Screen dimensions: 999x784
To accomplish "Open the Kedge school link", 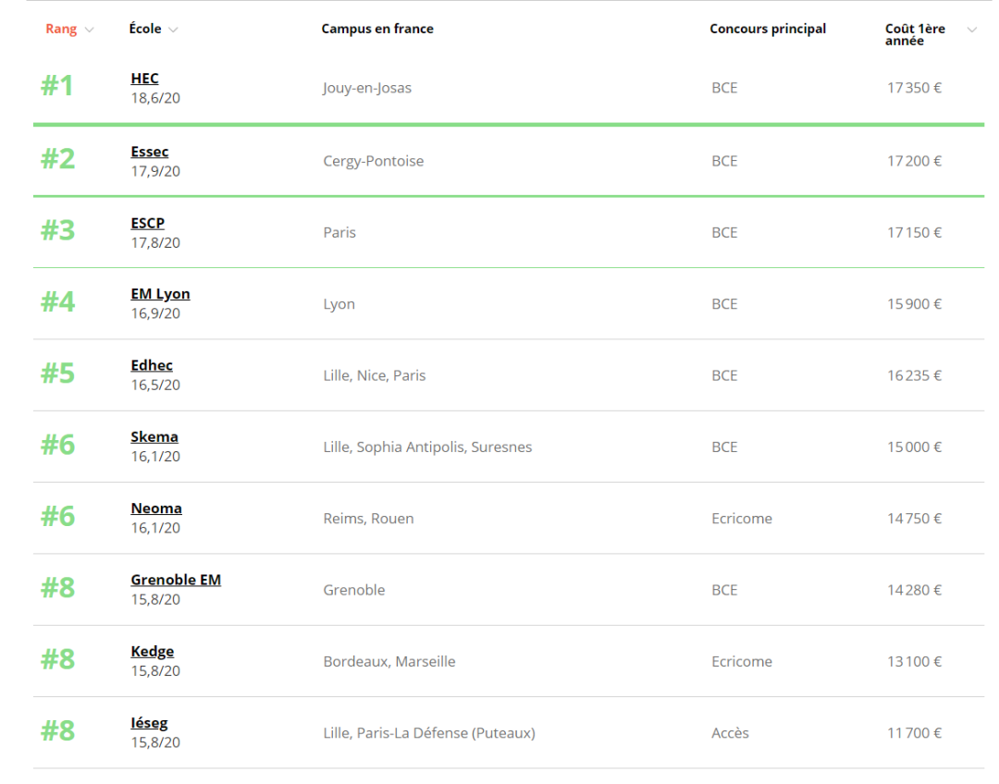I will (153, 651).
